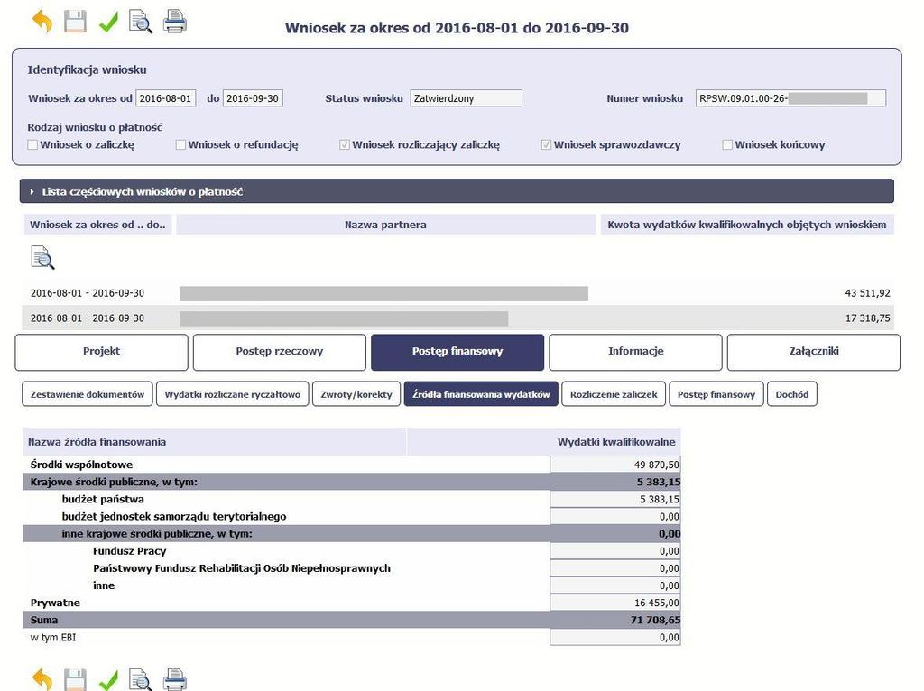
Task: Click the budżet państwa value field
Action: click(615, 500)
